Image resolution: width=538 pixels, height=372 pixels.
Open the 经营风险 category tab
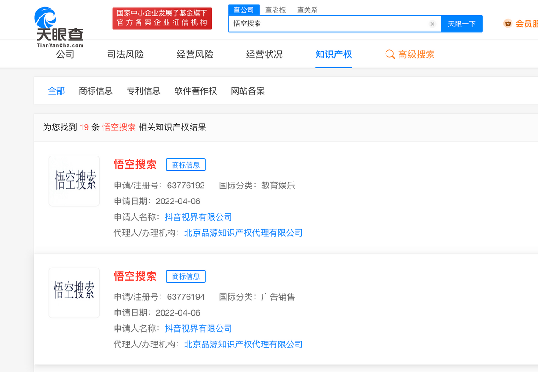[195, 55]
